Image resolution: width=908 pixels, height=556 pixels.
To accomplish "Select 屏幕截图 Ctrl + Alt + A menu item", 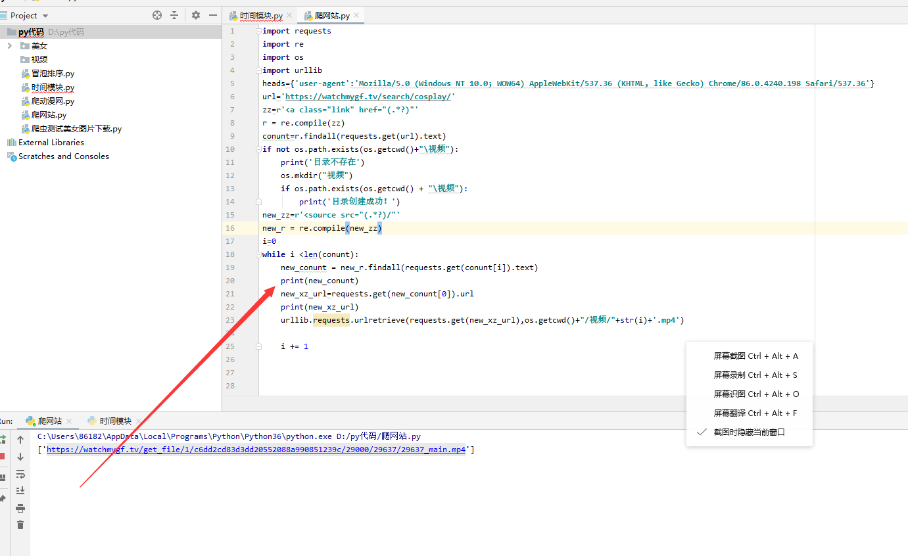I will [x=755, y=356].
